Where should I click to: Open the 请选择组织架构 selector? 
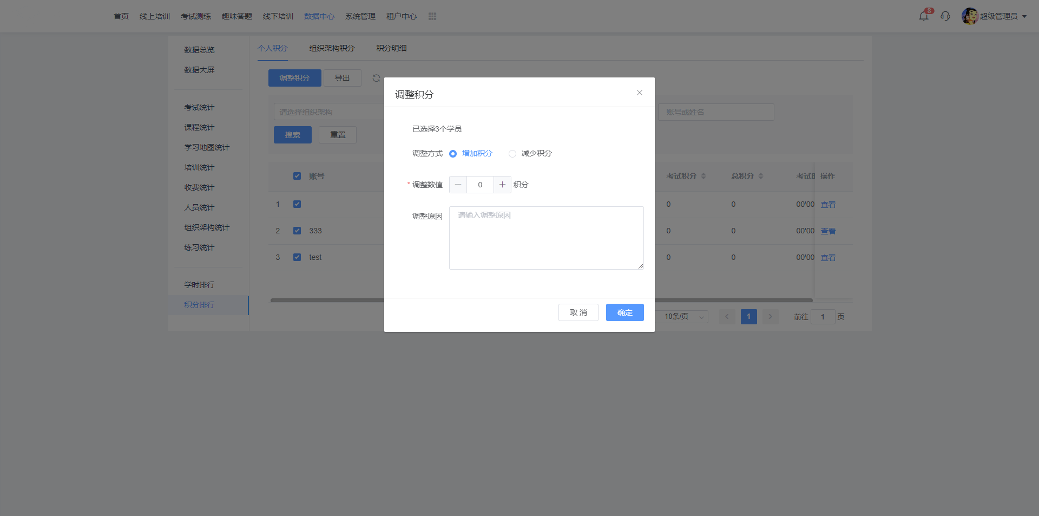click(328, 112)
